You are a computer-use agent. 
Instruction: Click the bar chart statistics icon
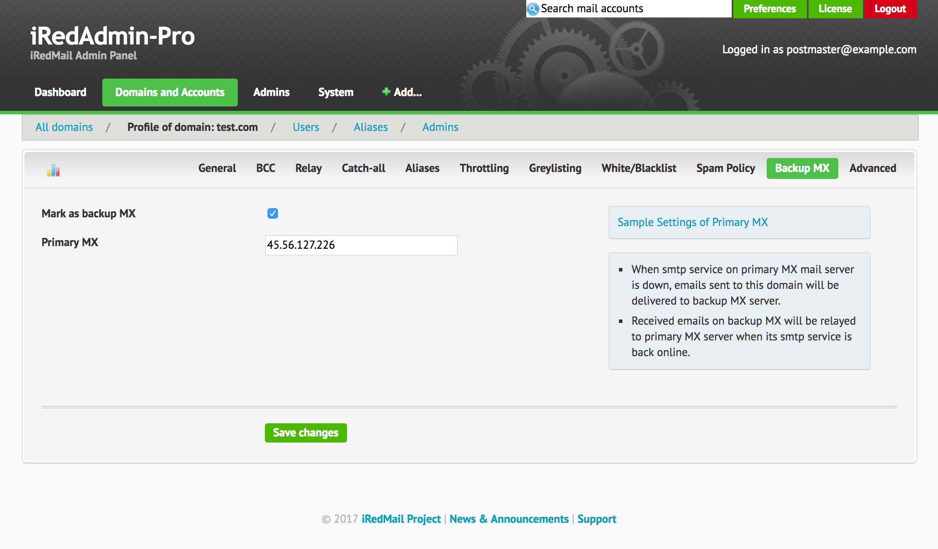pyautogui.click(x=53, y=170)
